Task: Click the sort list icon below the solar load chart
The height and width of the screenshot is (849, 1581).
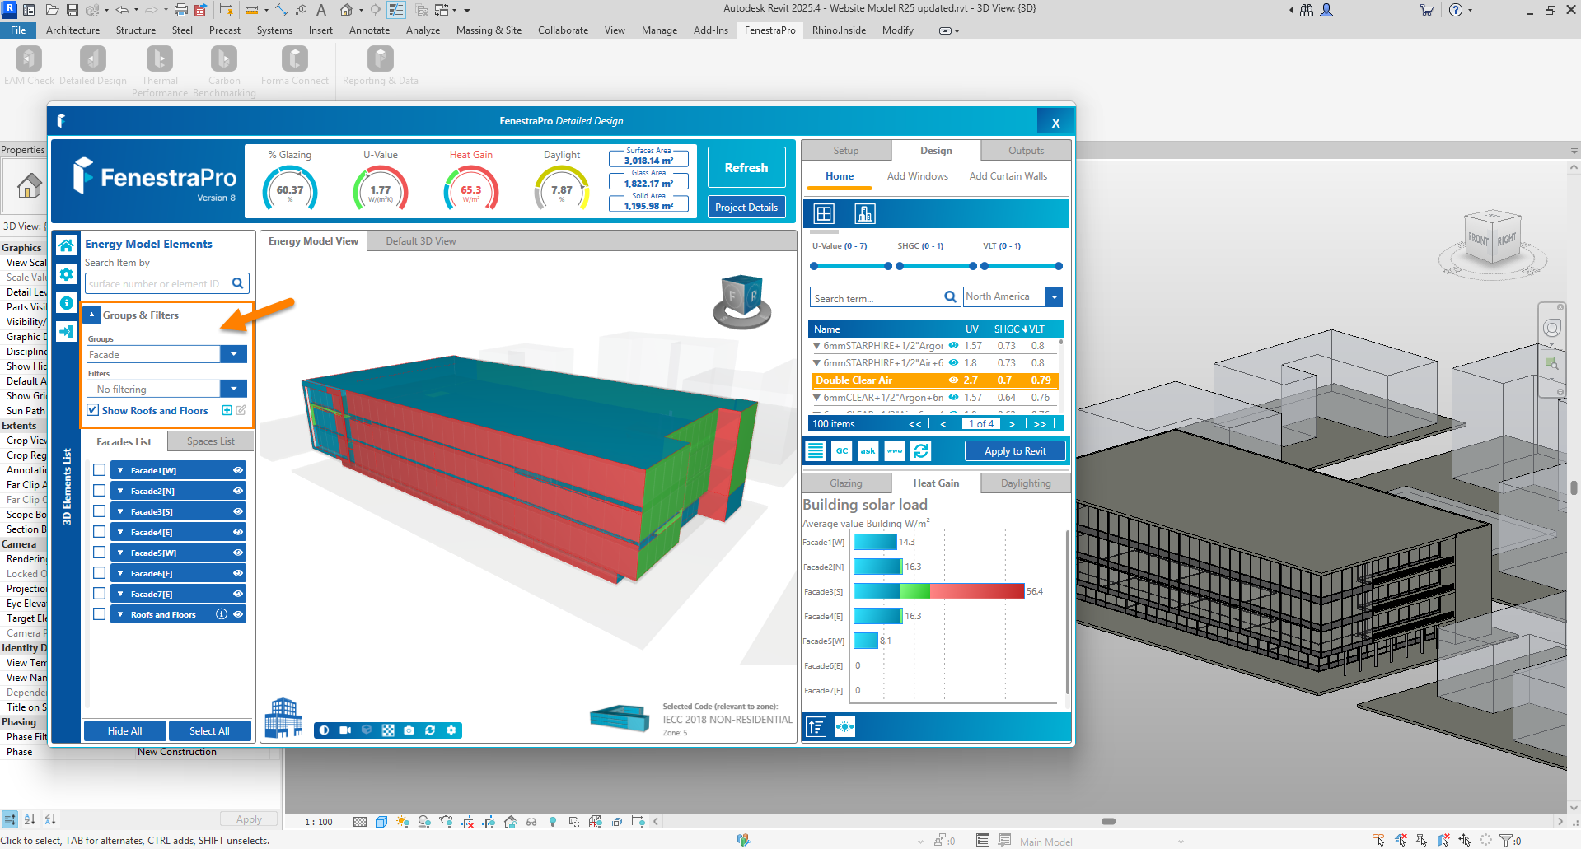Action: coord(816,726)
